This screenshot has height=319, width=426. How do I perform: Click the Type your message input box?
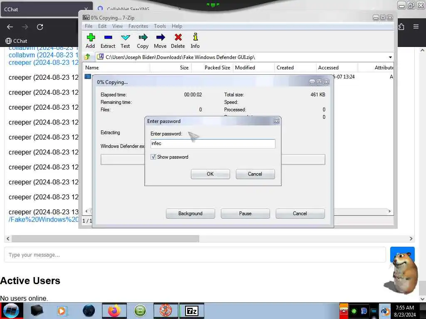(195, 255)
